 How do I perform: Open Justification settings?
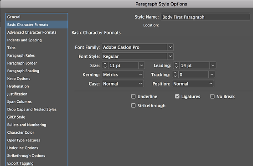37,94
